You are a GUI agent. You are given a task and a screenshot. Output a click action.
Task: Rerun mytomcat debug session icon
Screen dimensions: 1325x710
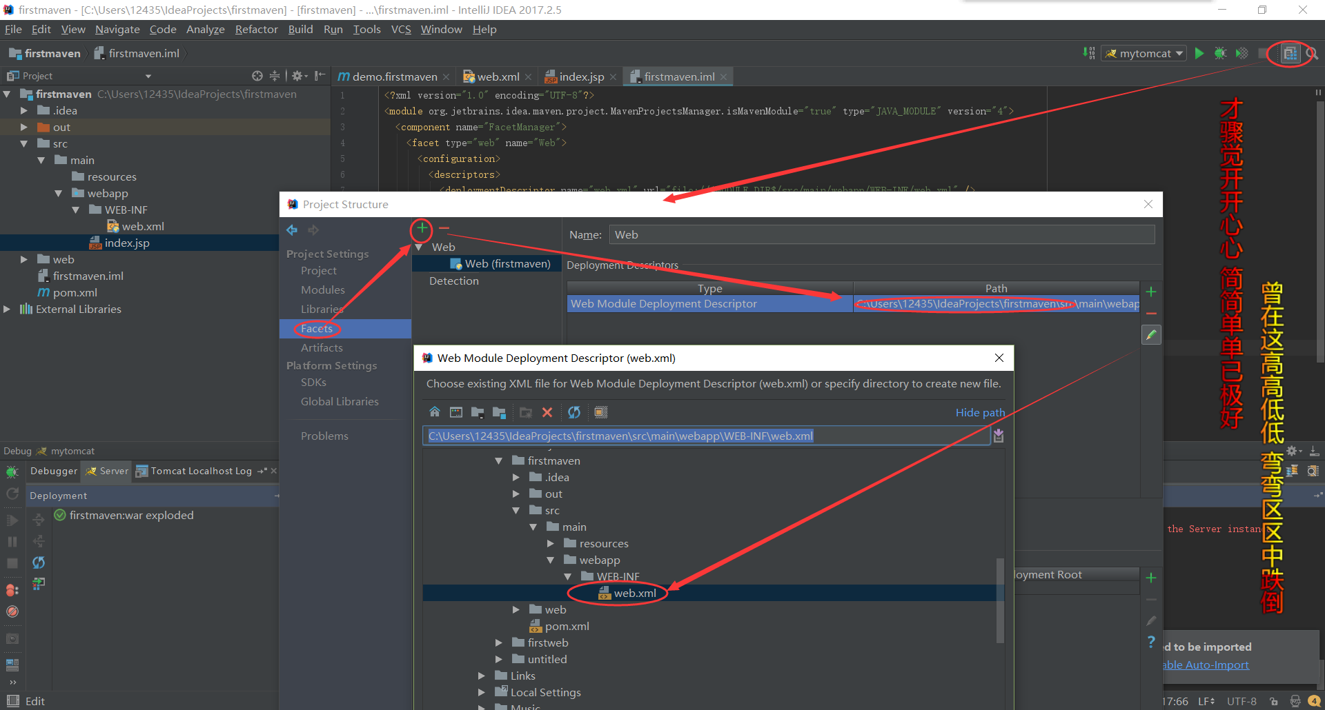tap(12, 472)
